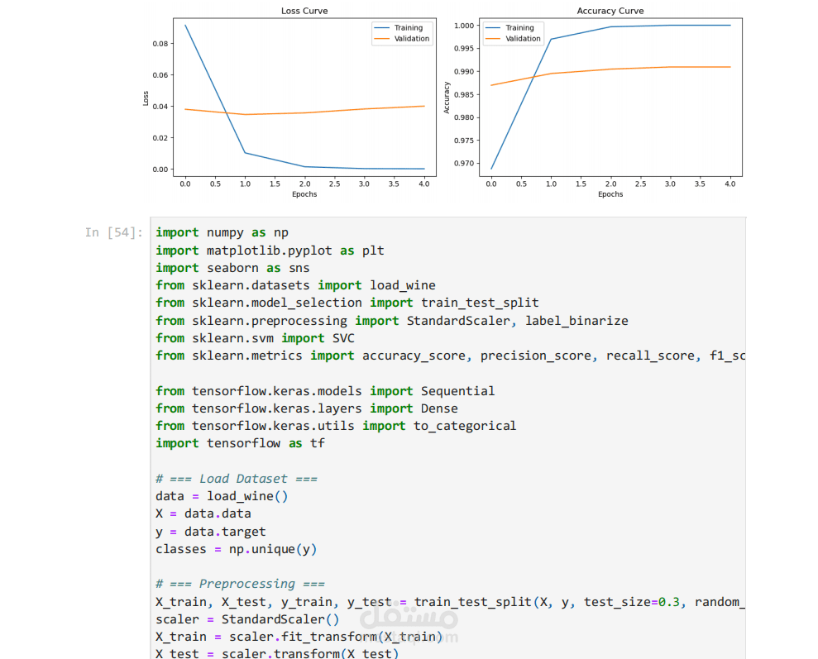Click the Epochs axis label under Loss Curve
Screen dimensions: 818x659
[x=304, y=194]
